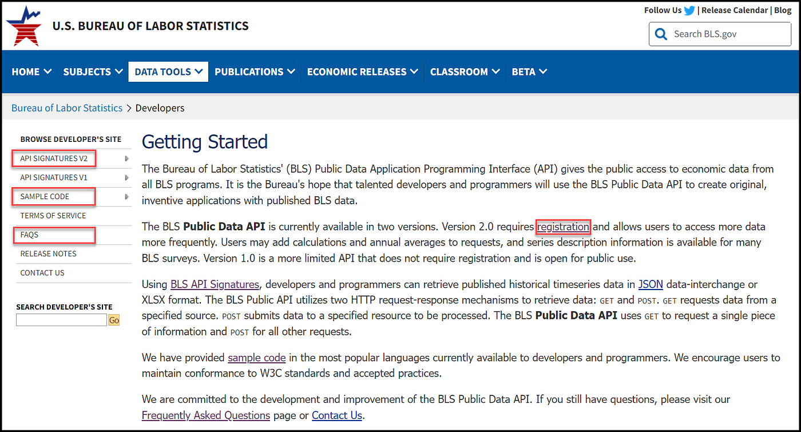Screen dimensions: 801x432
Task: Expand API Signatures V2 submenu arrow
Action: [x=126, y=158]
